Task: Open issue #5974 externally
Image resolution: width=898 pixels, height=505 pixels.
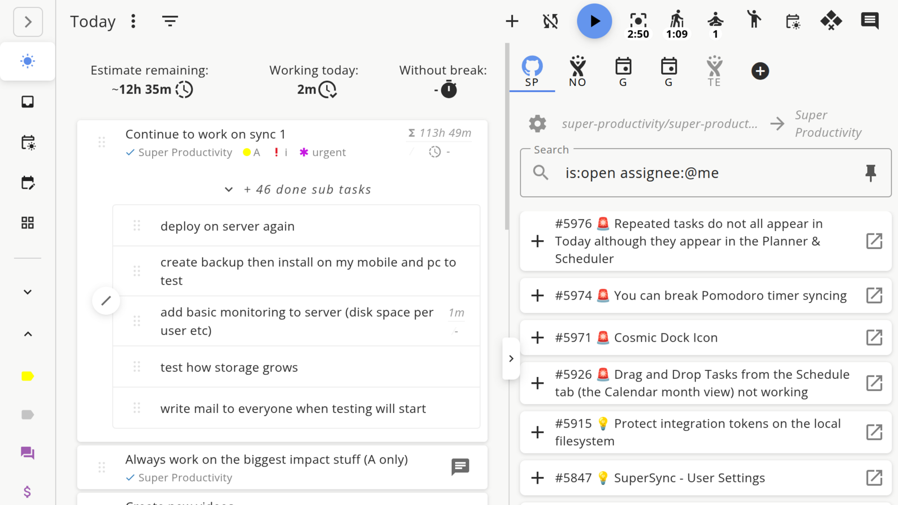Action: coord(874,296)
